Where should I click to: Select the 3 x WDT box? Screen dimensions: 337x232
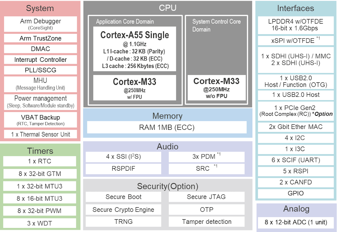click(x=40, y=223)
